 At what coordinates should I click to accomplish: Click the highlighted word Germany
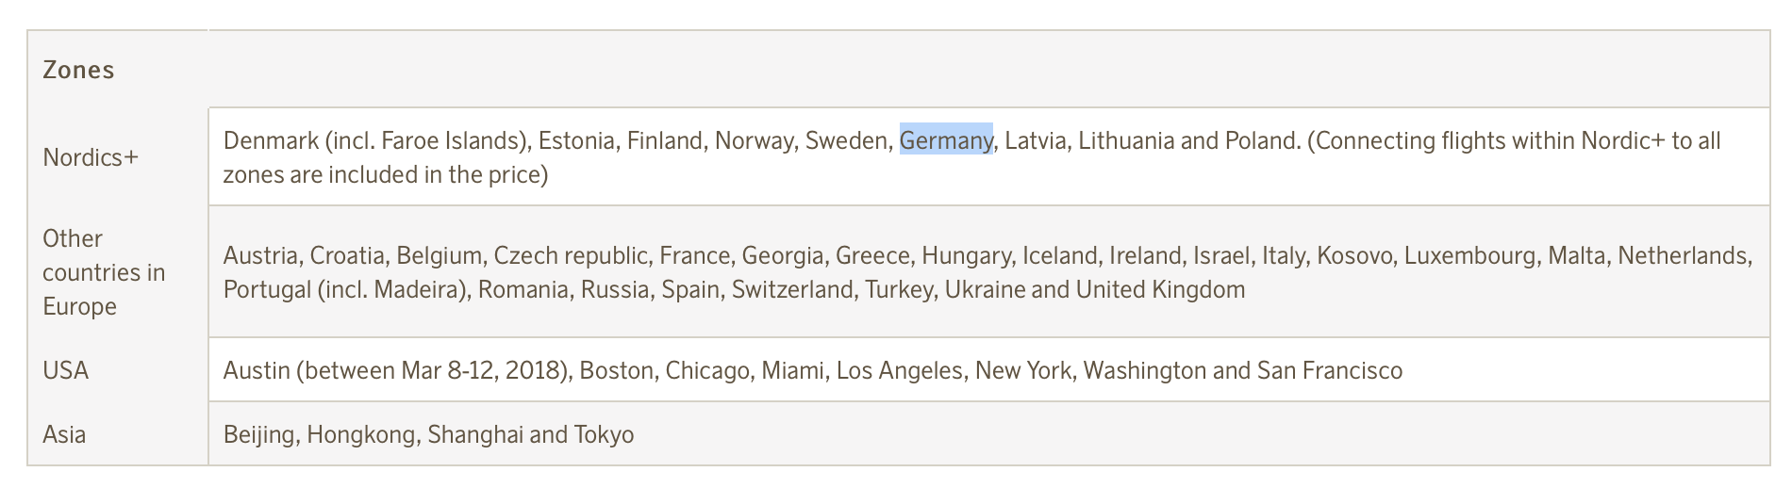pyautogui.click(x=946, y=141)
